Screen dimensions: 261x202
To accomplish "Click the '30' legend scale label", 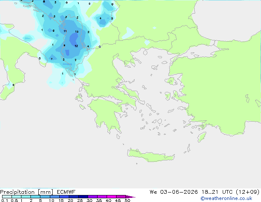I will (89, 200).
